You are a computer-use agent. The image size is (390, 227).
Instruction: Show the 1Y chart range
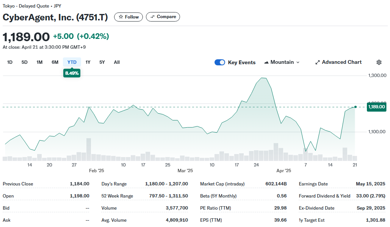click(88, 62)
